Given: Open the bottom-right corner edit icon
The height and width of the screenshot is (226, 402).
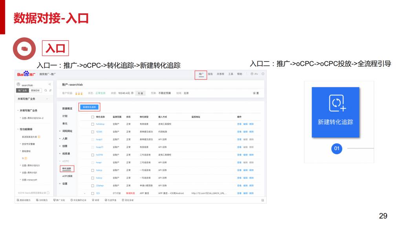Looking at the screenshot, I should point(263,200).
